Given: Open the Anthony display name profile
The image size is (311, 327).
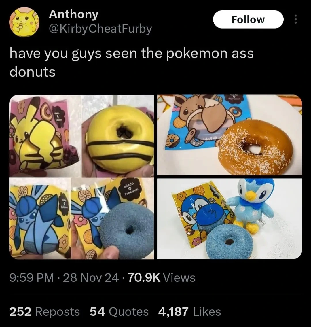Looking at the screenshot, I should tap(74, 14).
